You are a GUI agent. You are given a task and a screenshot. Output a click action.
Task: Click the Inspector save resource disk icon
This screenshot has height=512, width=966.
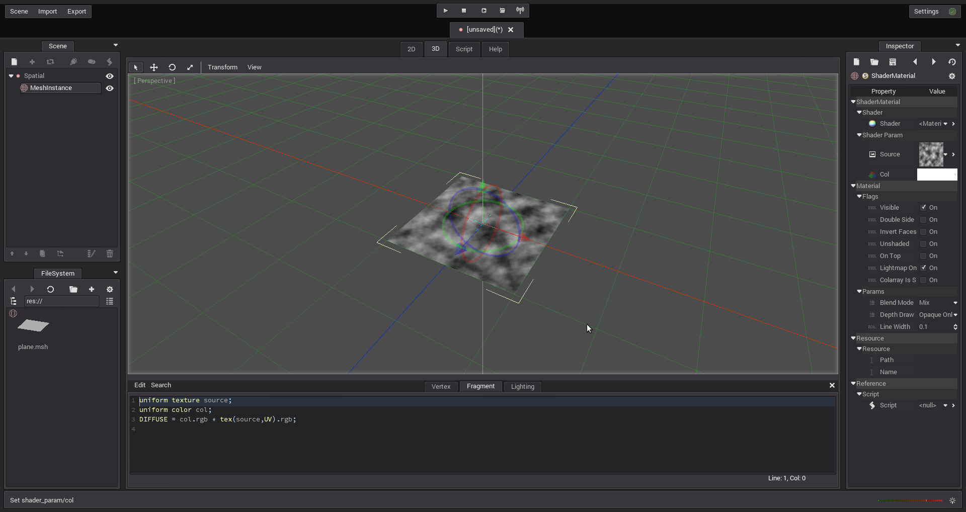[893, 62]
